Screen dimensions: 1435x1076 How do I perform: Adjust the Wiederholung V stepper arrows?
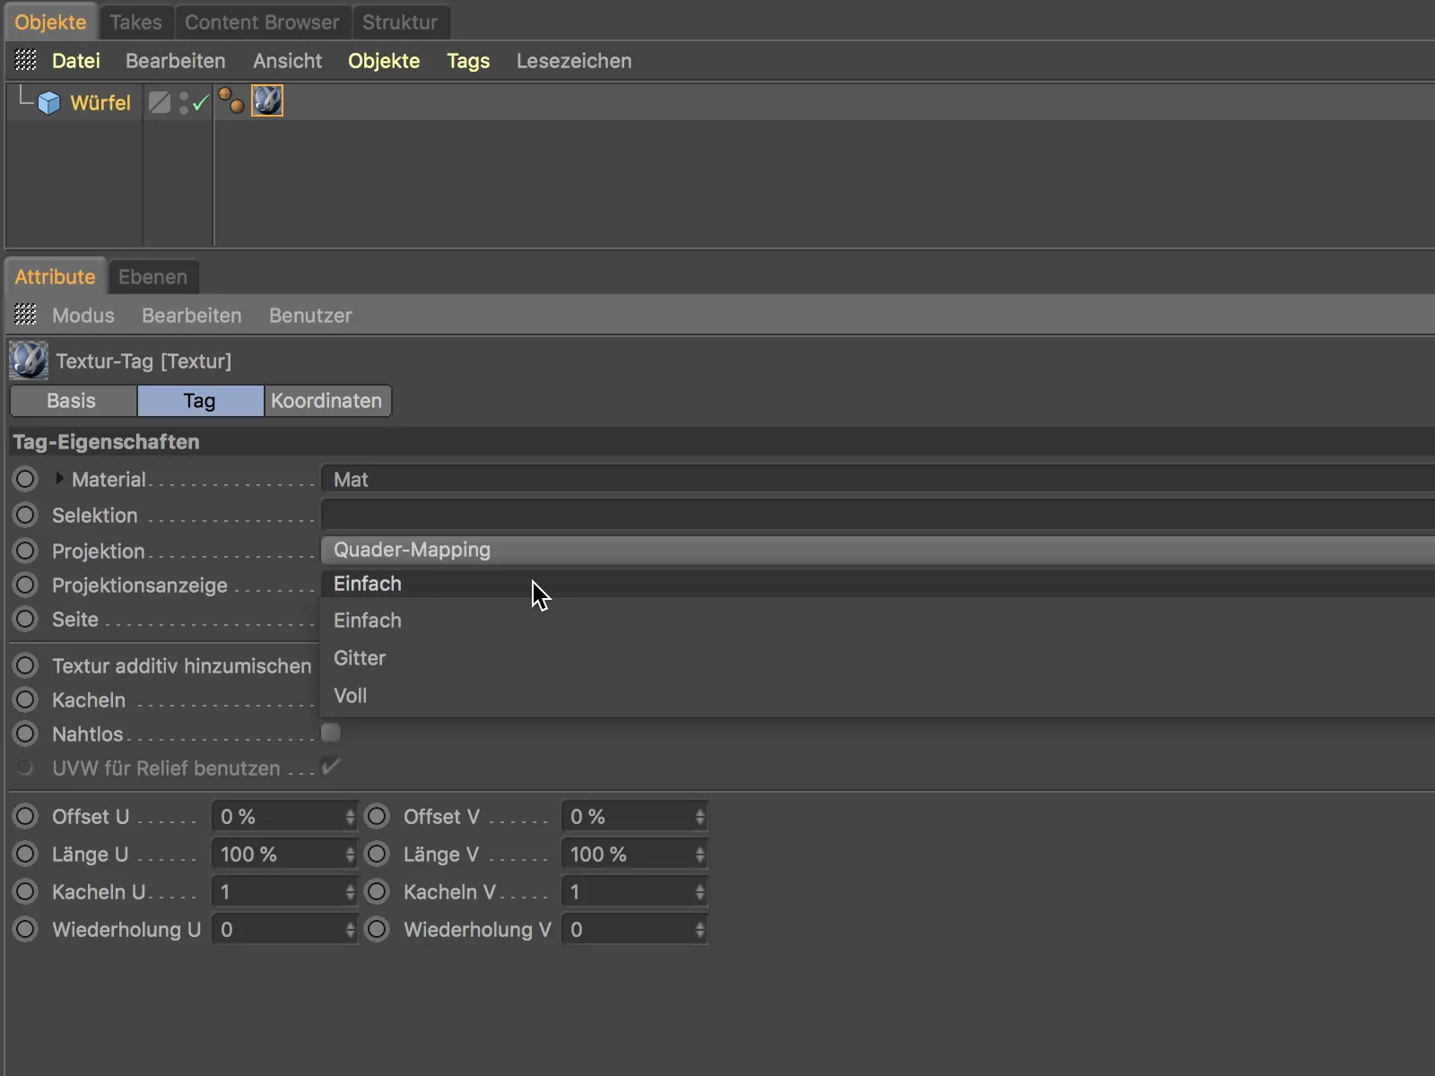click(x=700, y=930)
